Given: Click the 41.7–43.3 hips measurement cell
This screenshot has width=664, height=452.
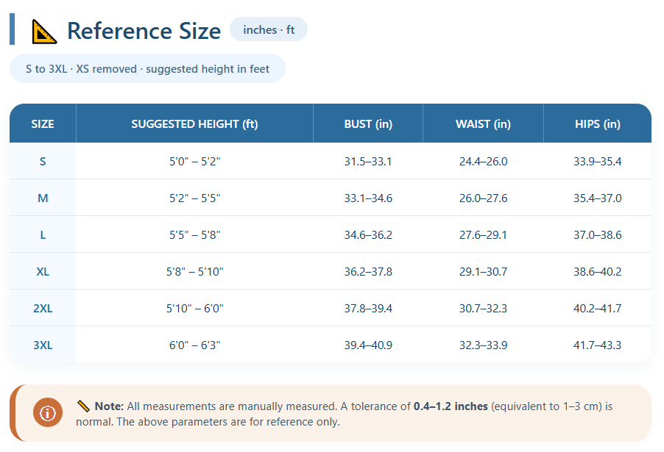Looking at the screenshot, I should coord(597,345).
